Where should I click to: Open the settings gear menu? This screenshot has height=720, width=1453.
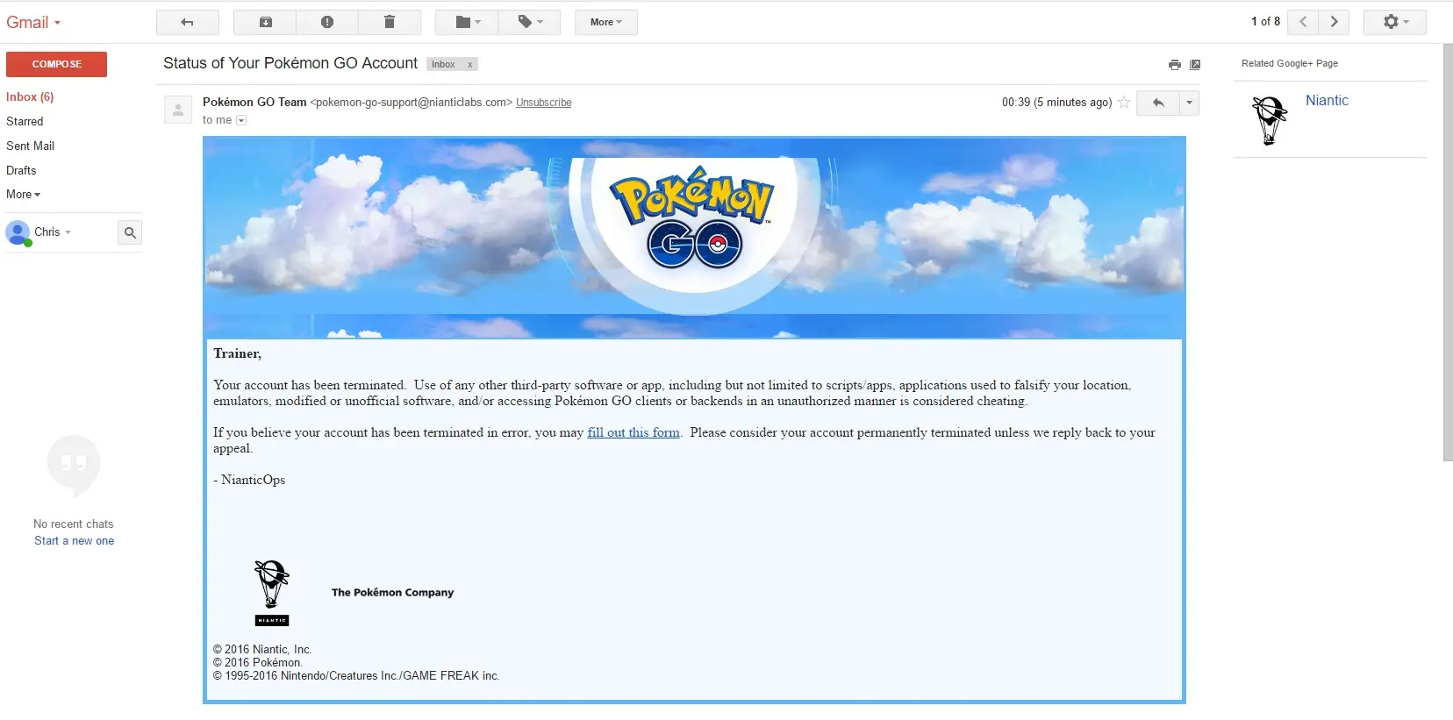click(1394, 22)
